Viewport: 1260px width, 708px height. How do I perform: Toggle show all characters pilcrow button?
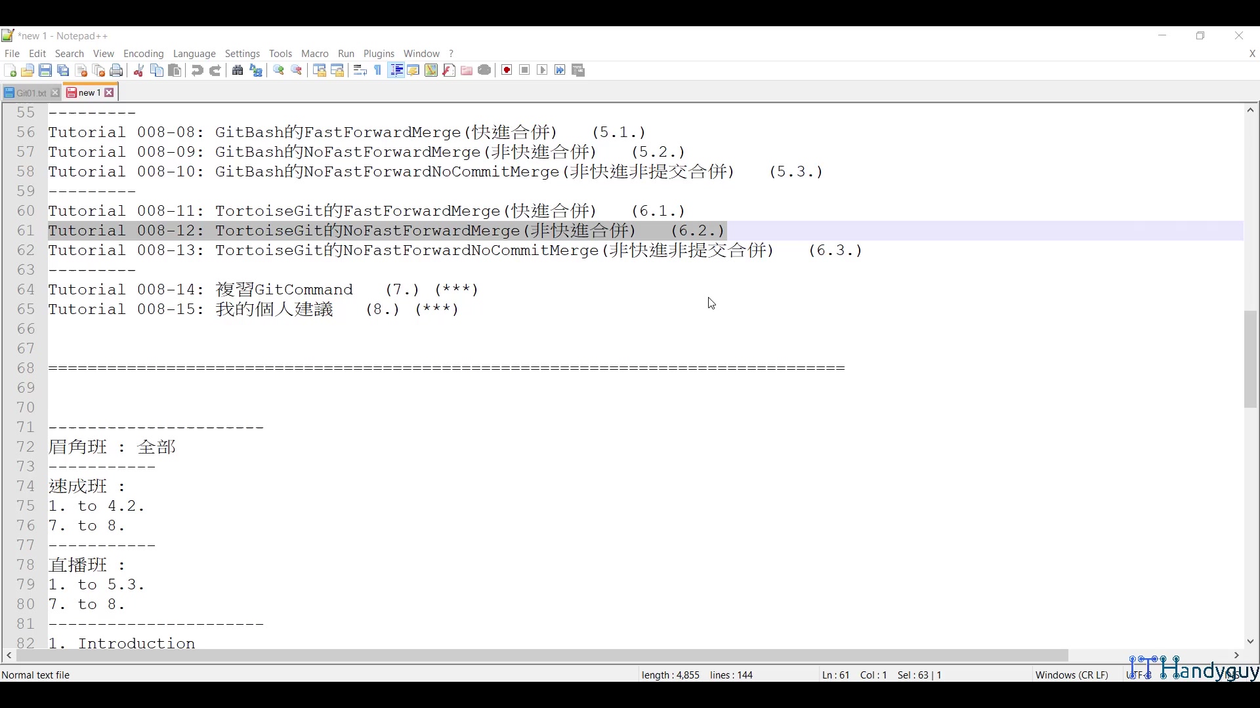coord(378,71)
